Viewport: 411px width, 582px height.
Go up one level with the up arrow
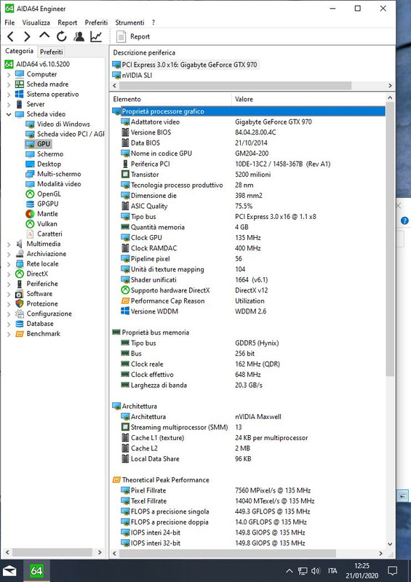[x=44, y=36]
